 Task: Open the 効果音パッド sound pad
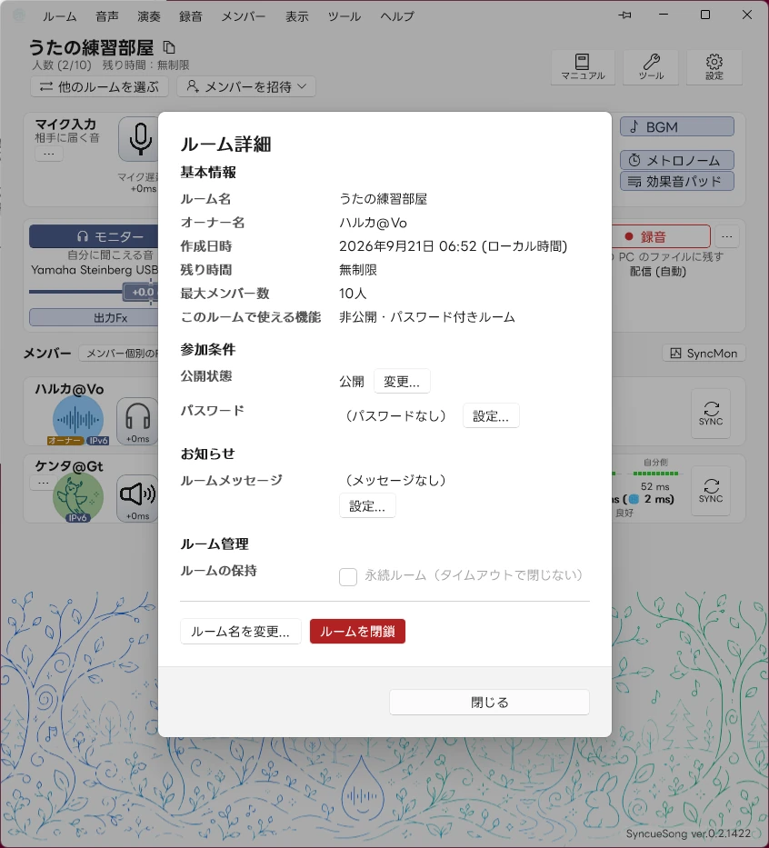click(677, 181)
